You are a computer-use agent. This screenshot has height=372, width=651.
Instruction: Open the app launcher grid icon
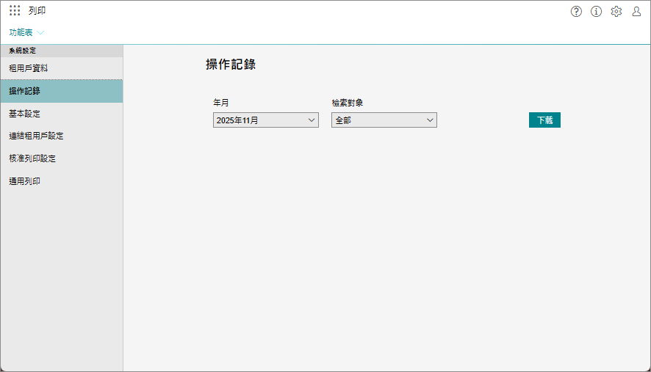15,11
